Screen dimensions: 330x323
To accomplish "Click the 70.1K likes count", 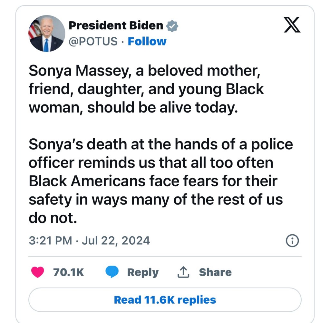I will (x=68, y=272).
